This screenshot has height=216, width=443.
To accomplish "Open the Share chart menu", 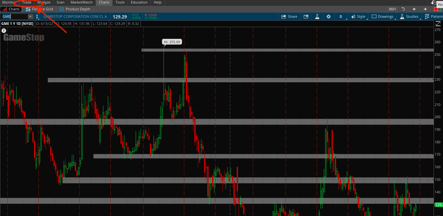I will click(289, 16).
